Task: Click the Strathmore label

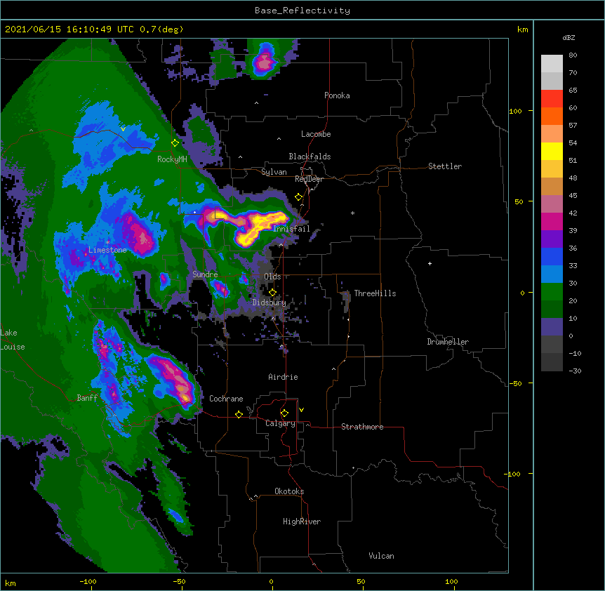Action: [362, 427]
